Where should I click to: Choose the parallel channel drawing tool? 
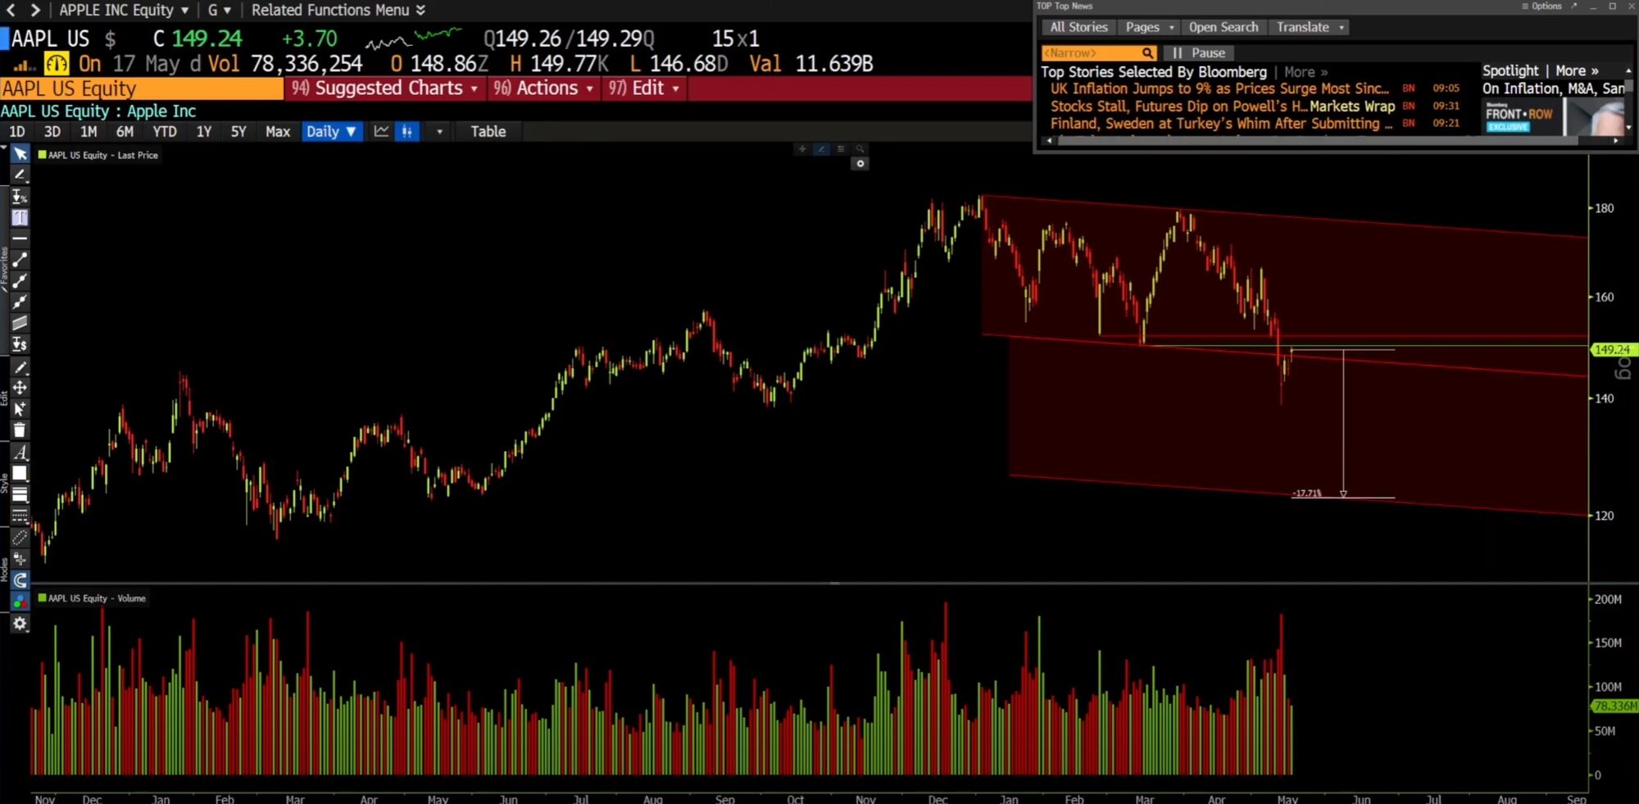click(20, 323)
